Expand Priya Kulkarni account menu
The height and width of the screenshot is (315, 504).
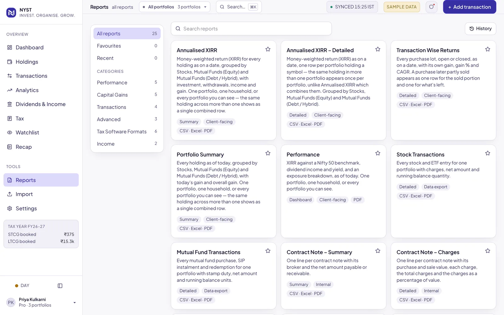tap(41, 302)
